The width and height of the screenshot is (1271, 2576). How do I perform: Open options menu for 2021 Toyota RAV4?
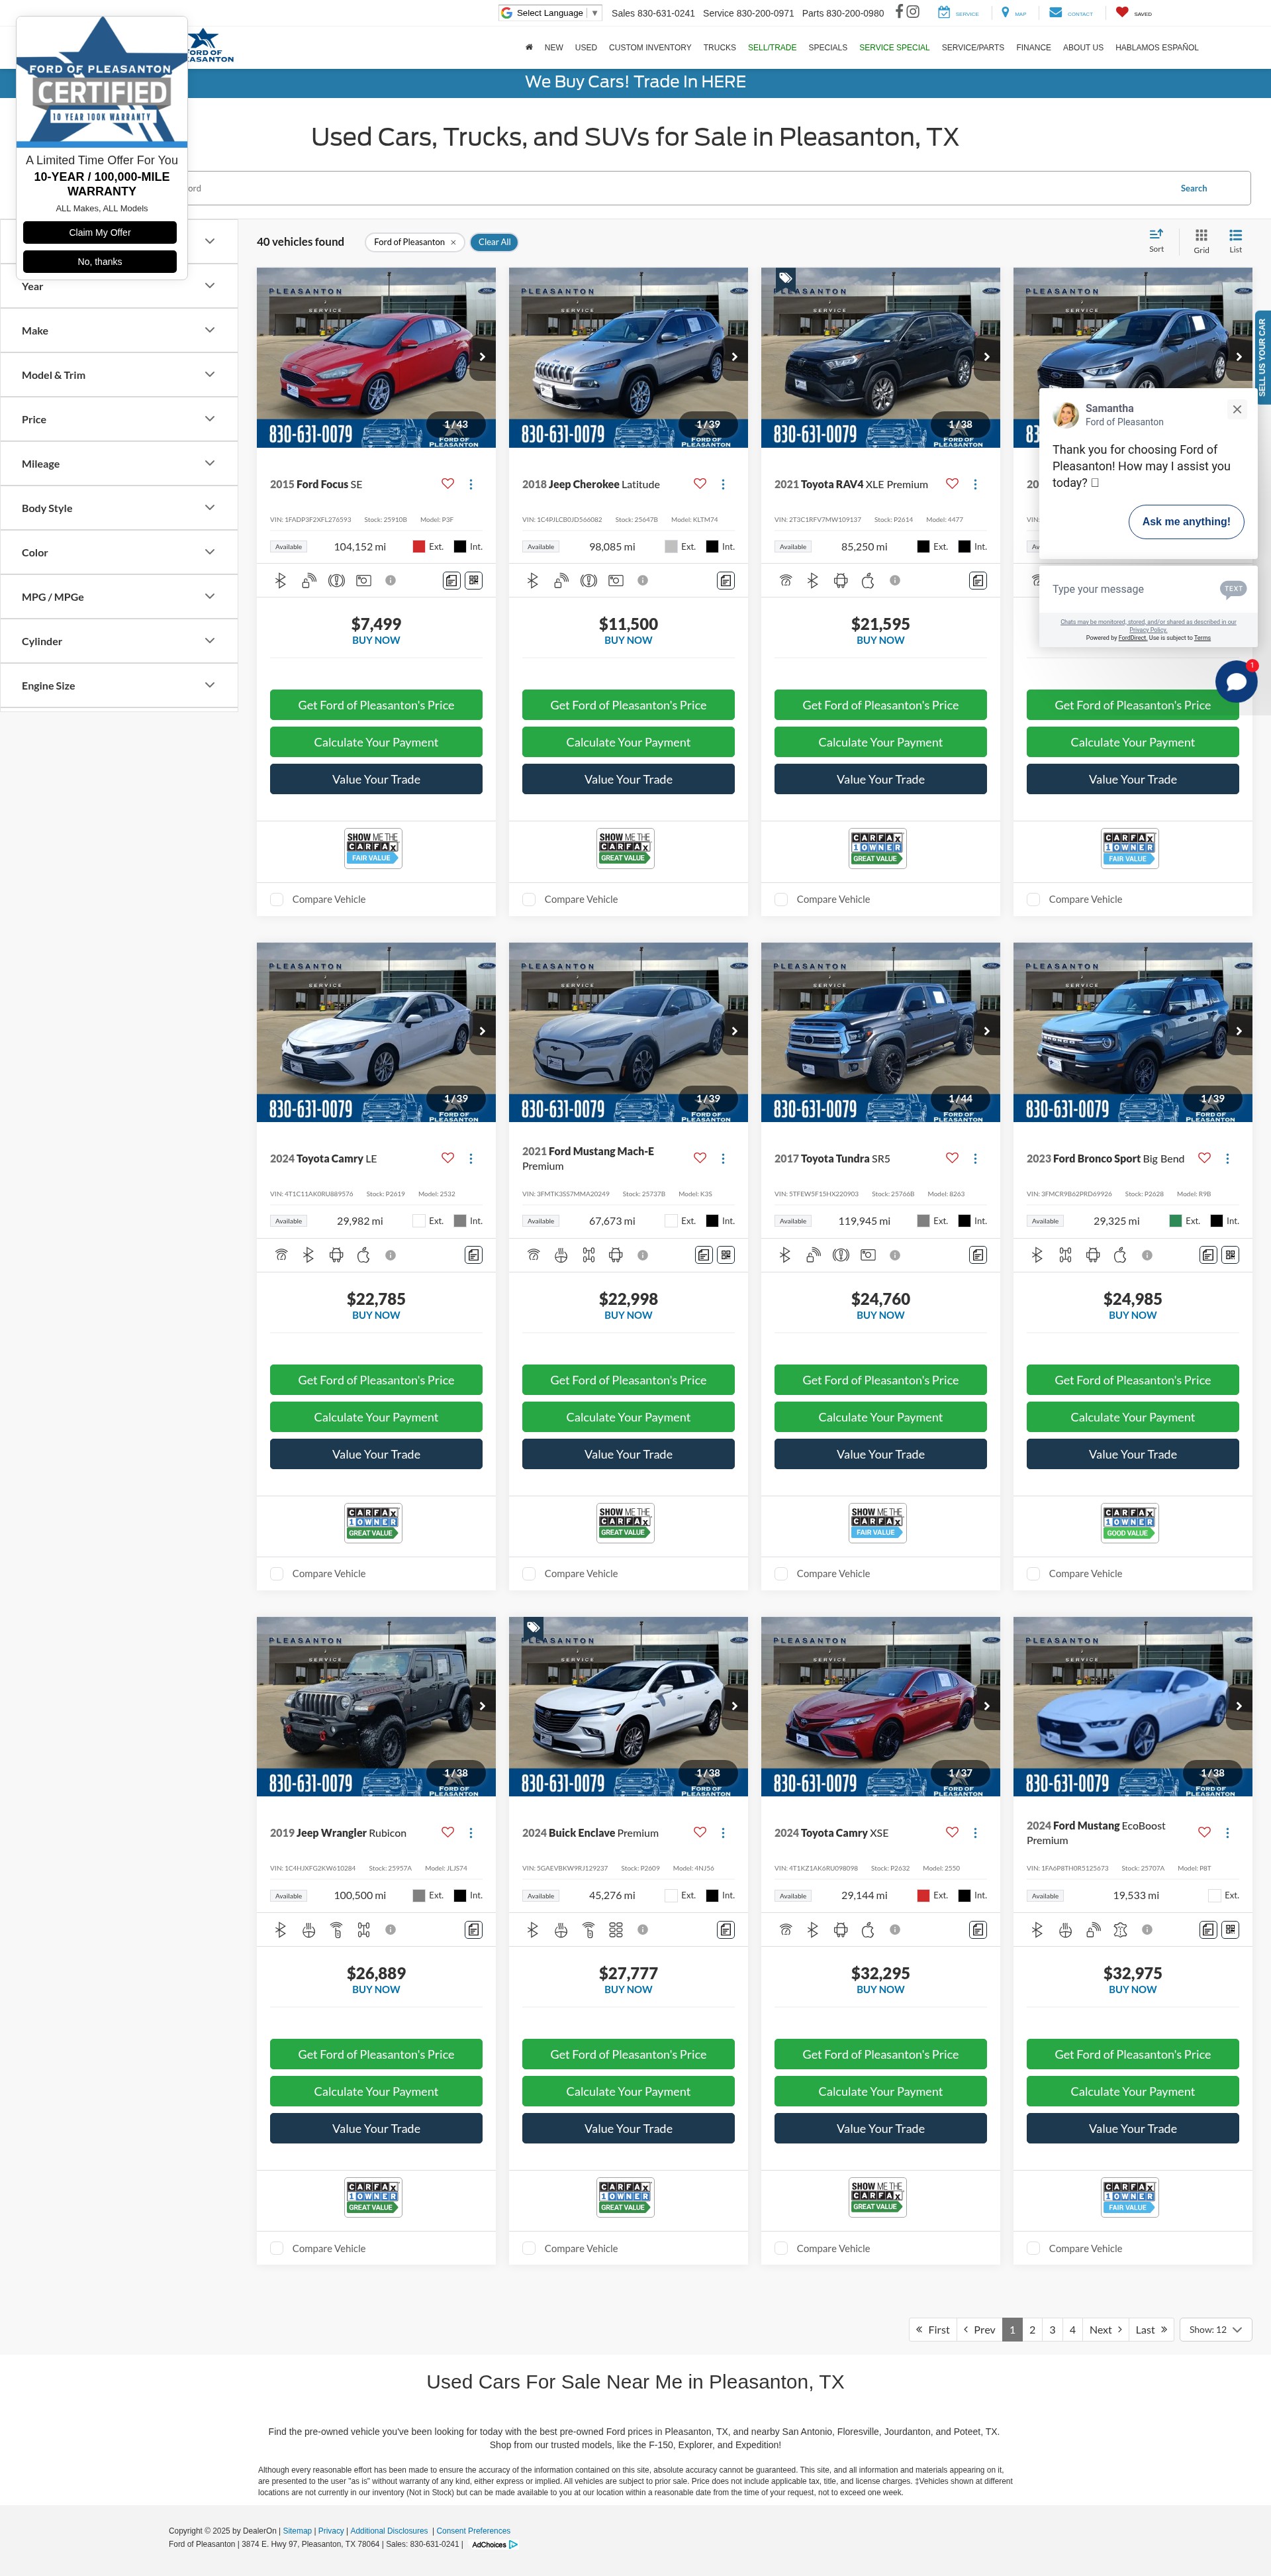coord(975,484)
